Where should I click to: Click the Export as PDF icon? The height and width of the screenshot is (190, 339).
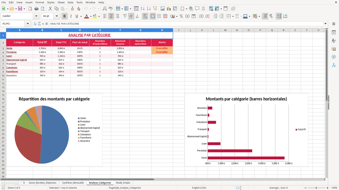pyautogui.click(x=30, y=9)
